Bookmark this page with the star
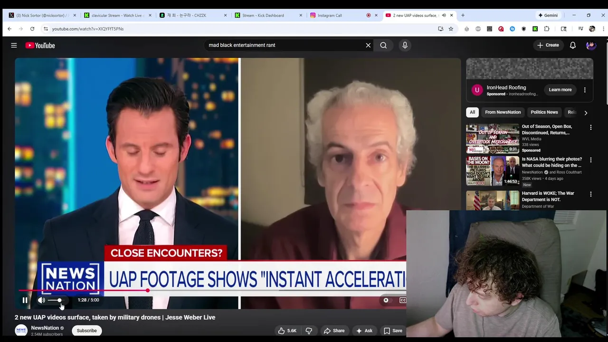The height and width of the screenshot is (342, 608). [x=451, y=29]
